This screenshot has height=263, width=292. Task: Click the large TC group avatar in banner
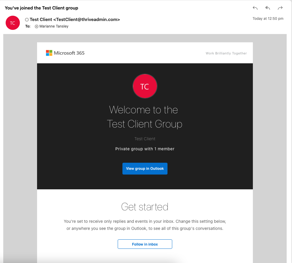point(145,86)
